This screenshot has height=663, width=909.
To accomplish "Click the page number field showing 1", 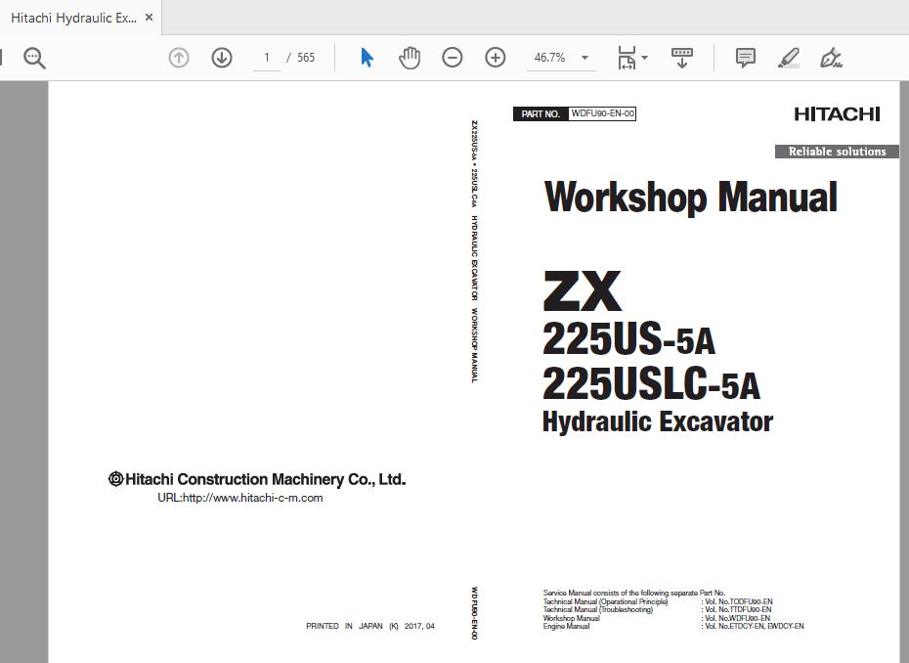I will [x=267, y=58].
